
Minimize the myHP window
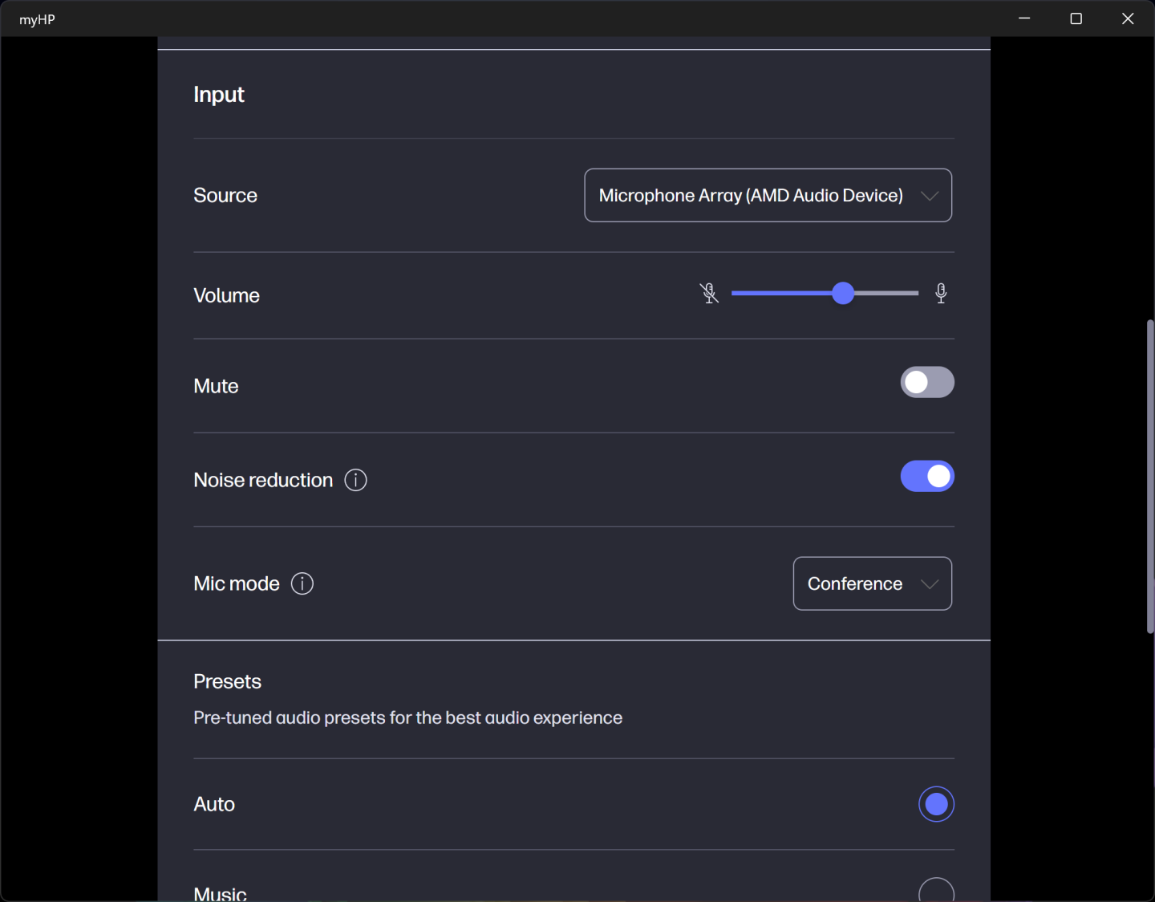tap(1024, 18)
